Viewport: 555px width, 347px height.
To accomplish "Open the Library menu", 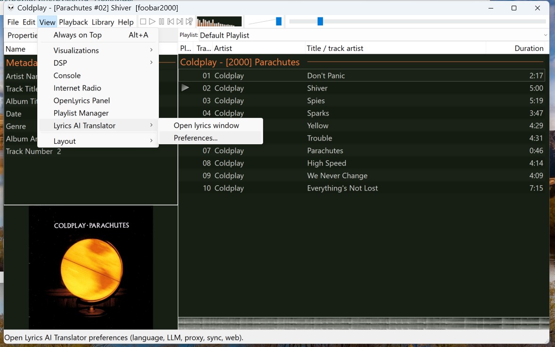I will (x=103, y=22).
